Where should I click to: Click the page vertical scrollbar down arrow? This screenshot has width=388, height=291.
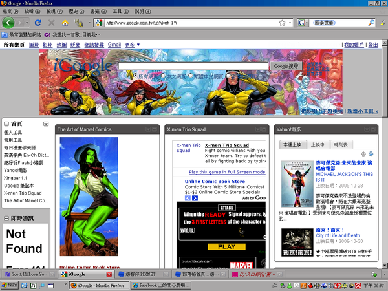pos(385,265)
